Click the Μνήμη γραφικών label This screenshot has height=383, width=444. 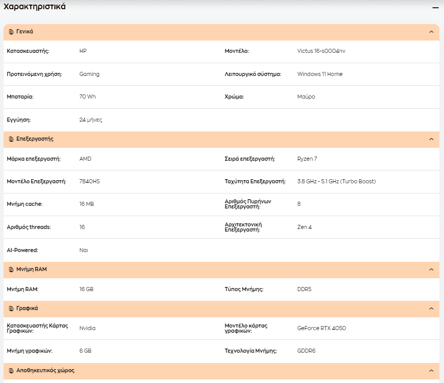(x=30, y=351)
